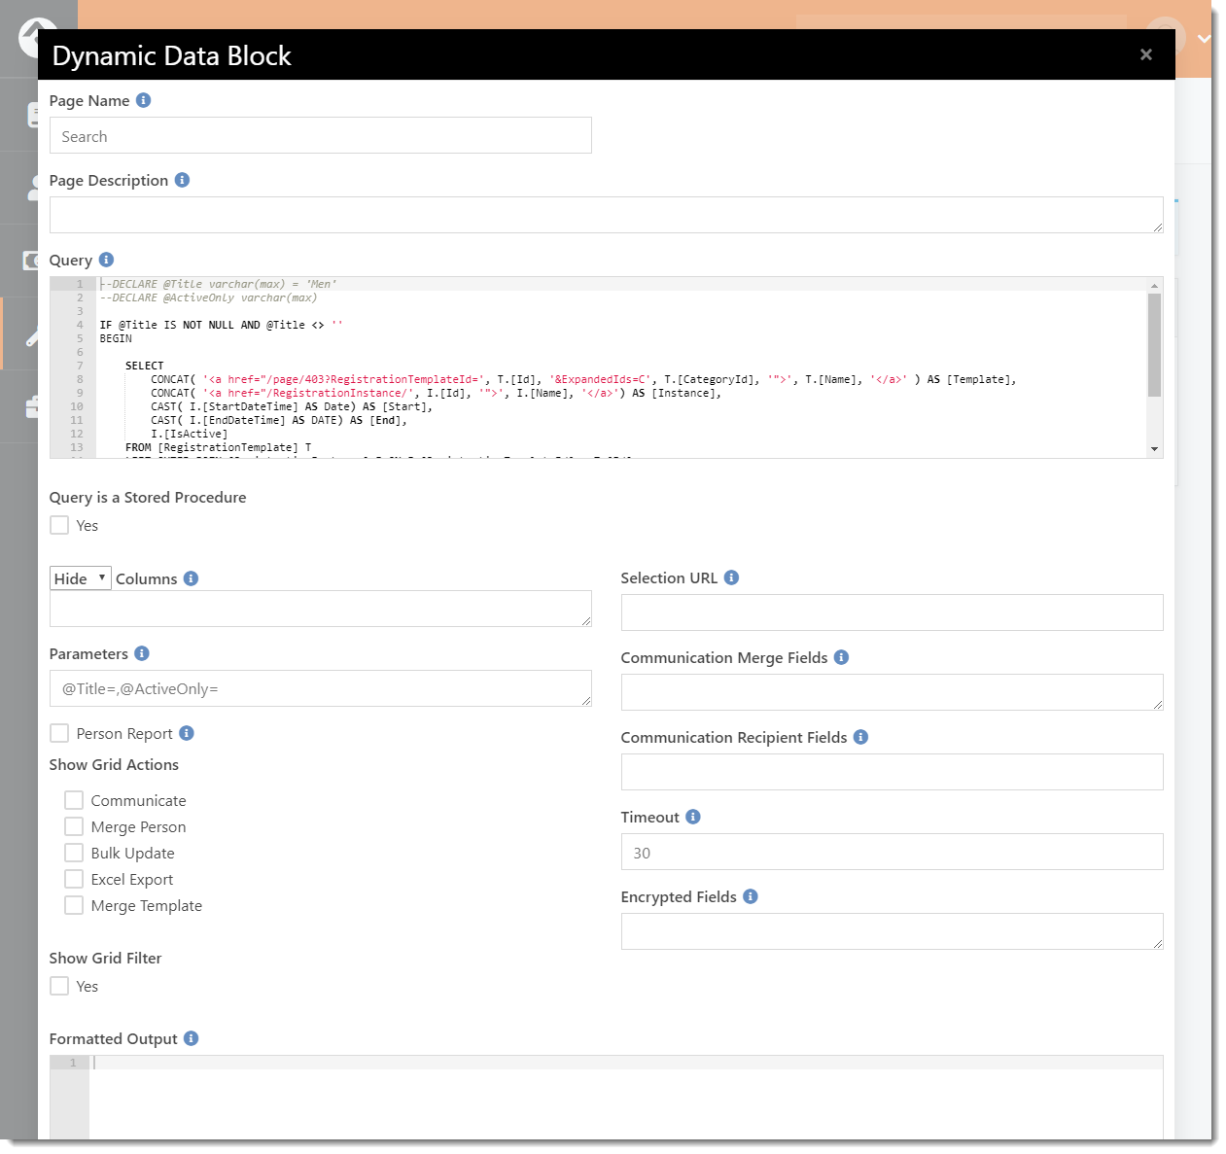This screenshot has width=1226, height=1154.
Task: Focus the Columns text area
Action: click(321, 609)
